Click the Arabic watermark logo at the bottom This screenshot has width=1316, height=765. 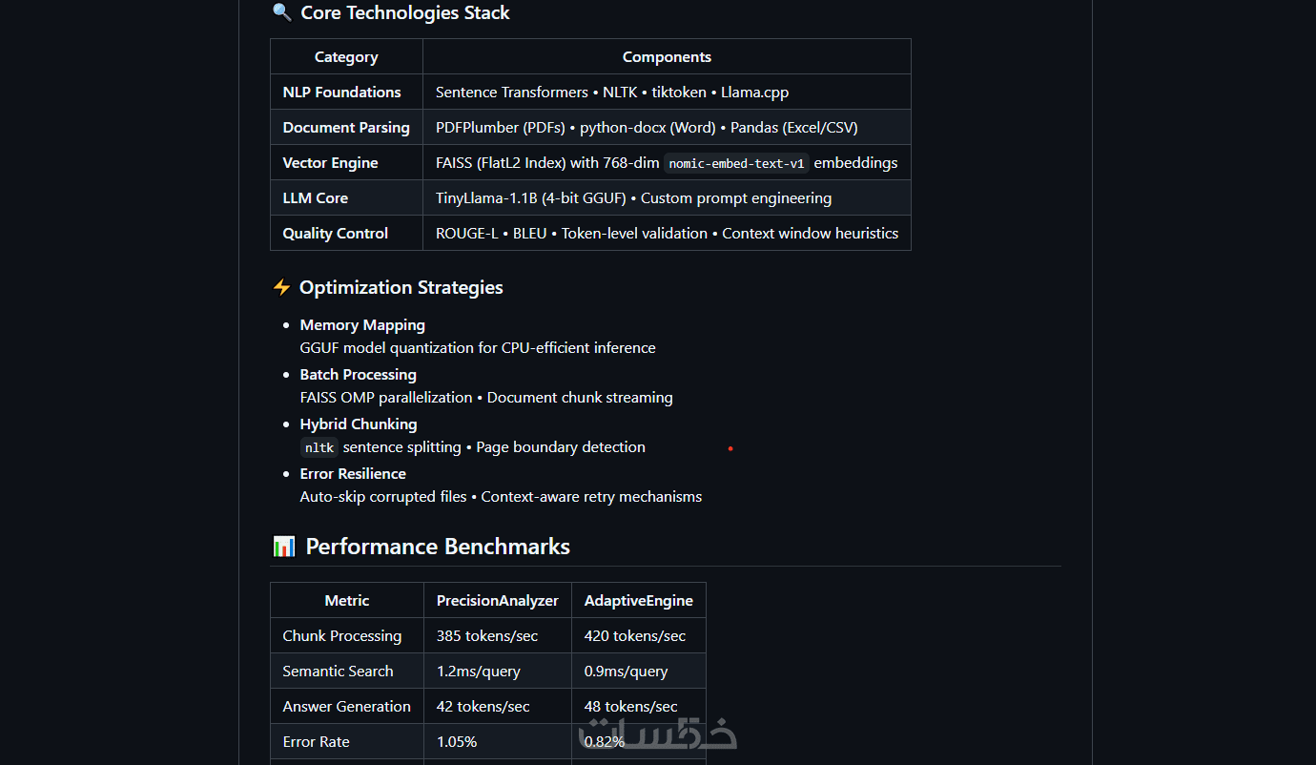click(x=658, y=733)
